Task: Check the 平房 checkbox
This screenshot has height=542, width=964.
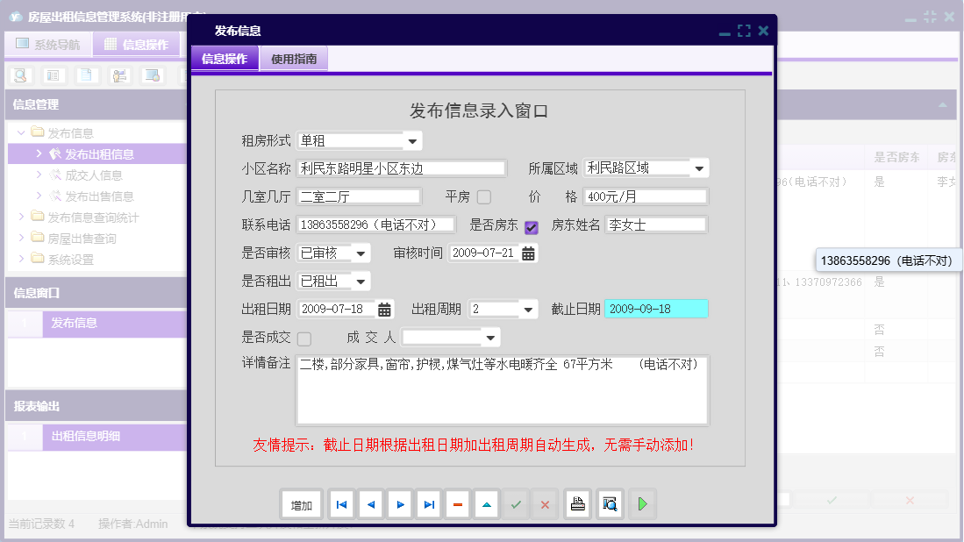Action: click(483, 196)
